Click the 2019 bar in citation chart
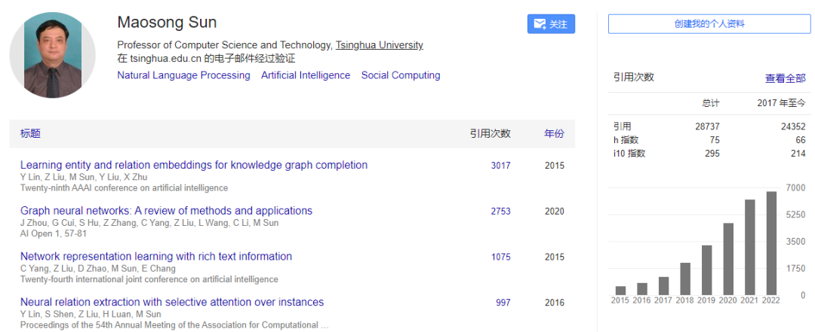 click(x=707, y=270)
